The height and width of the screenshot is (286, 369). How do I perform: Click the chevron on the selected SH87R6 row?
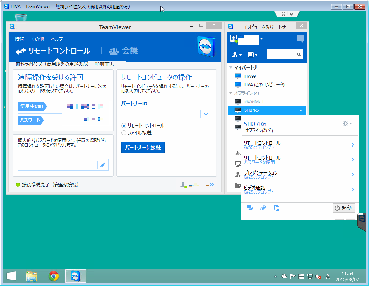tap(301, 110)
